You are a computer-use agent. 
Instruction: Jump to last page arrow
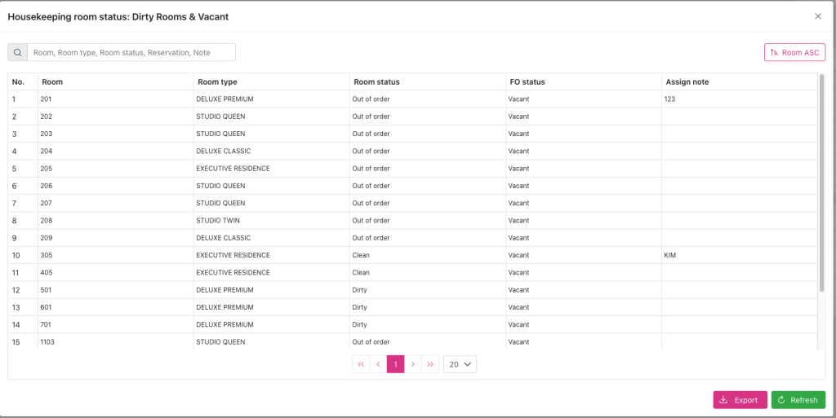(x=430, y=365)
